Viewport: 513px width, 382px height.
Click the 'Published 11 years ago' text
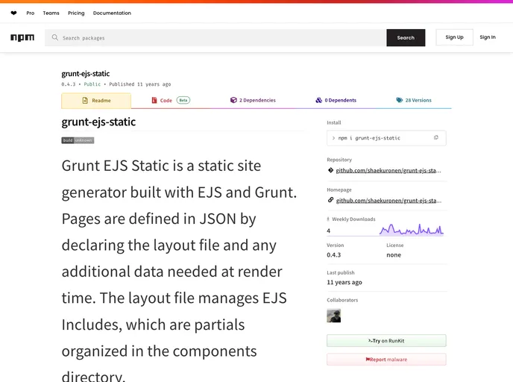point(140,84)
